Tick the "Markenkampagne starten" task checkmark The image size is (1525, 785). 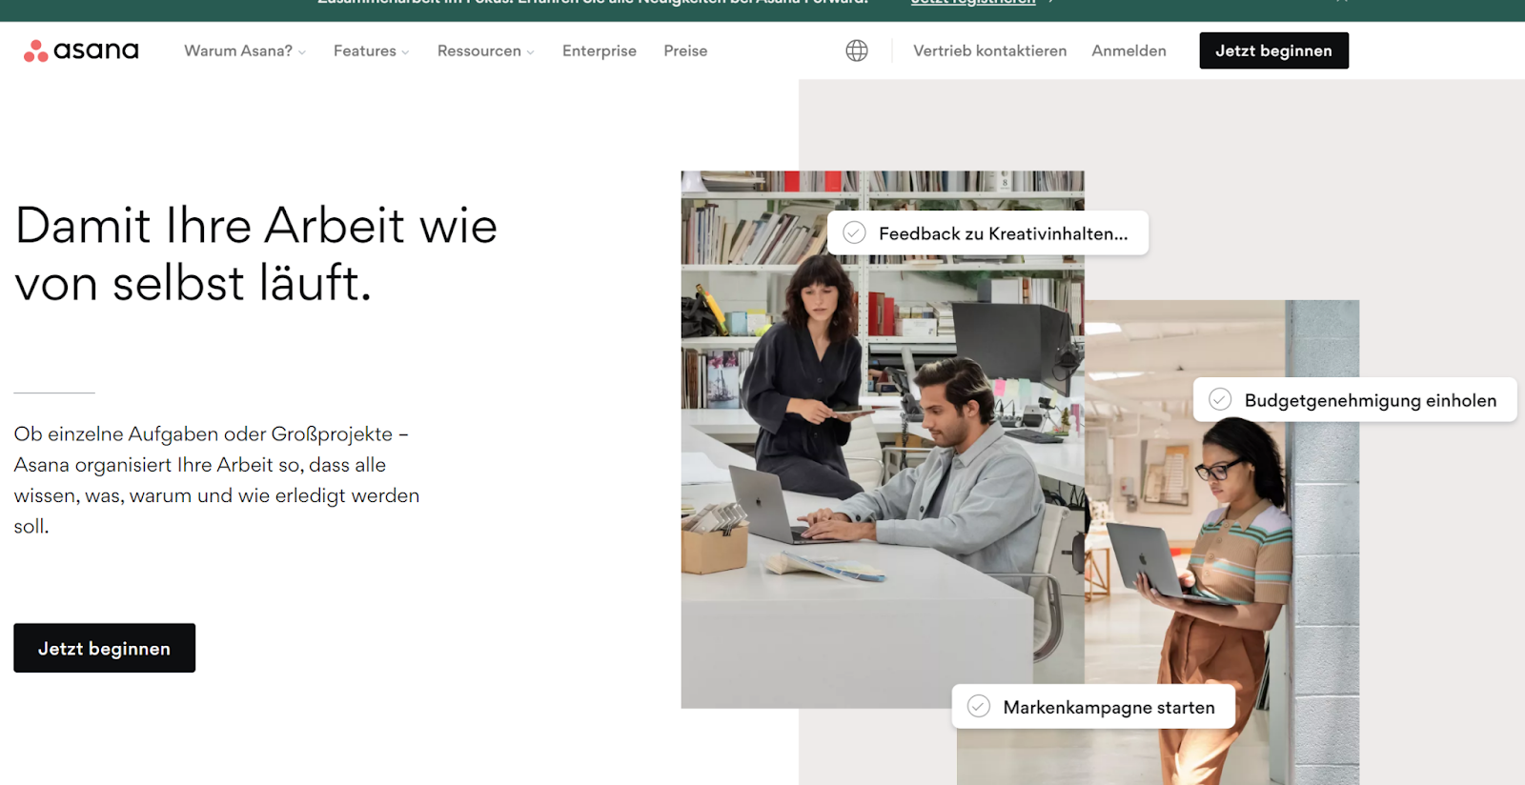[x=979, y=706]
